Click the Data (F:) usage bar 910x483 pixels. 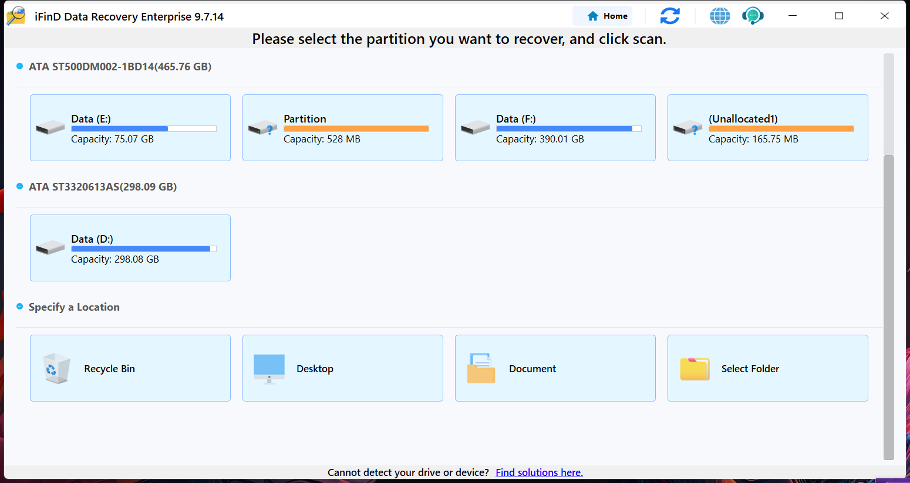[x=569, y=128]
